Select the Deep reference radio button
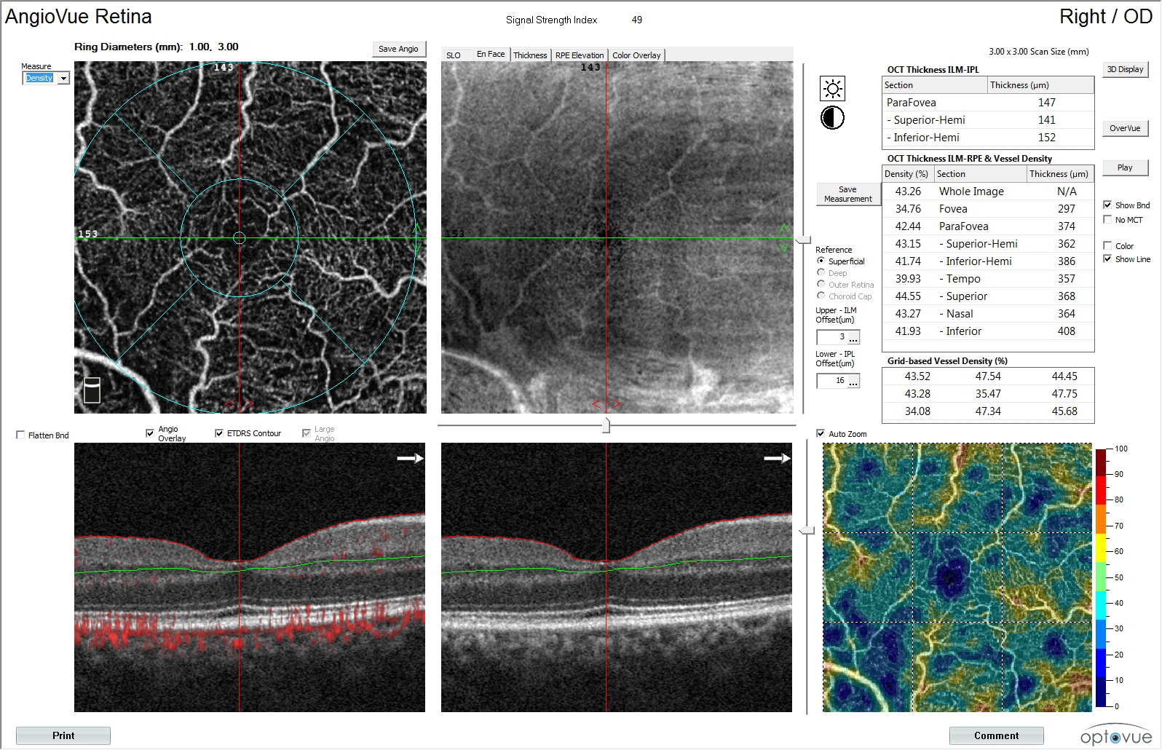Image resolution: width=1162 pixels, height=750 pixels. 821,272
